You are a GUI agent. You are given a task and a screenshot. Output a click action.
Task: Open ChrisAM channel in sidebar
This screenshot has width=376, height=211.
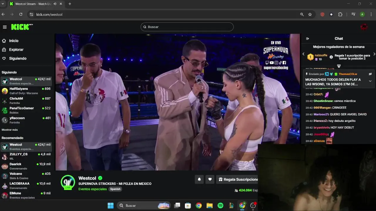point(26,101)
